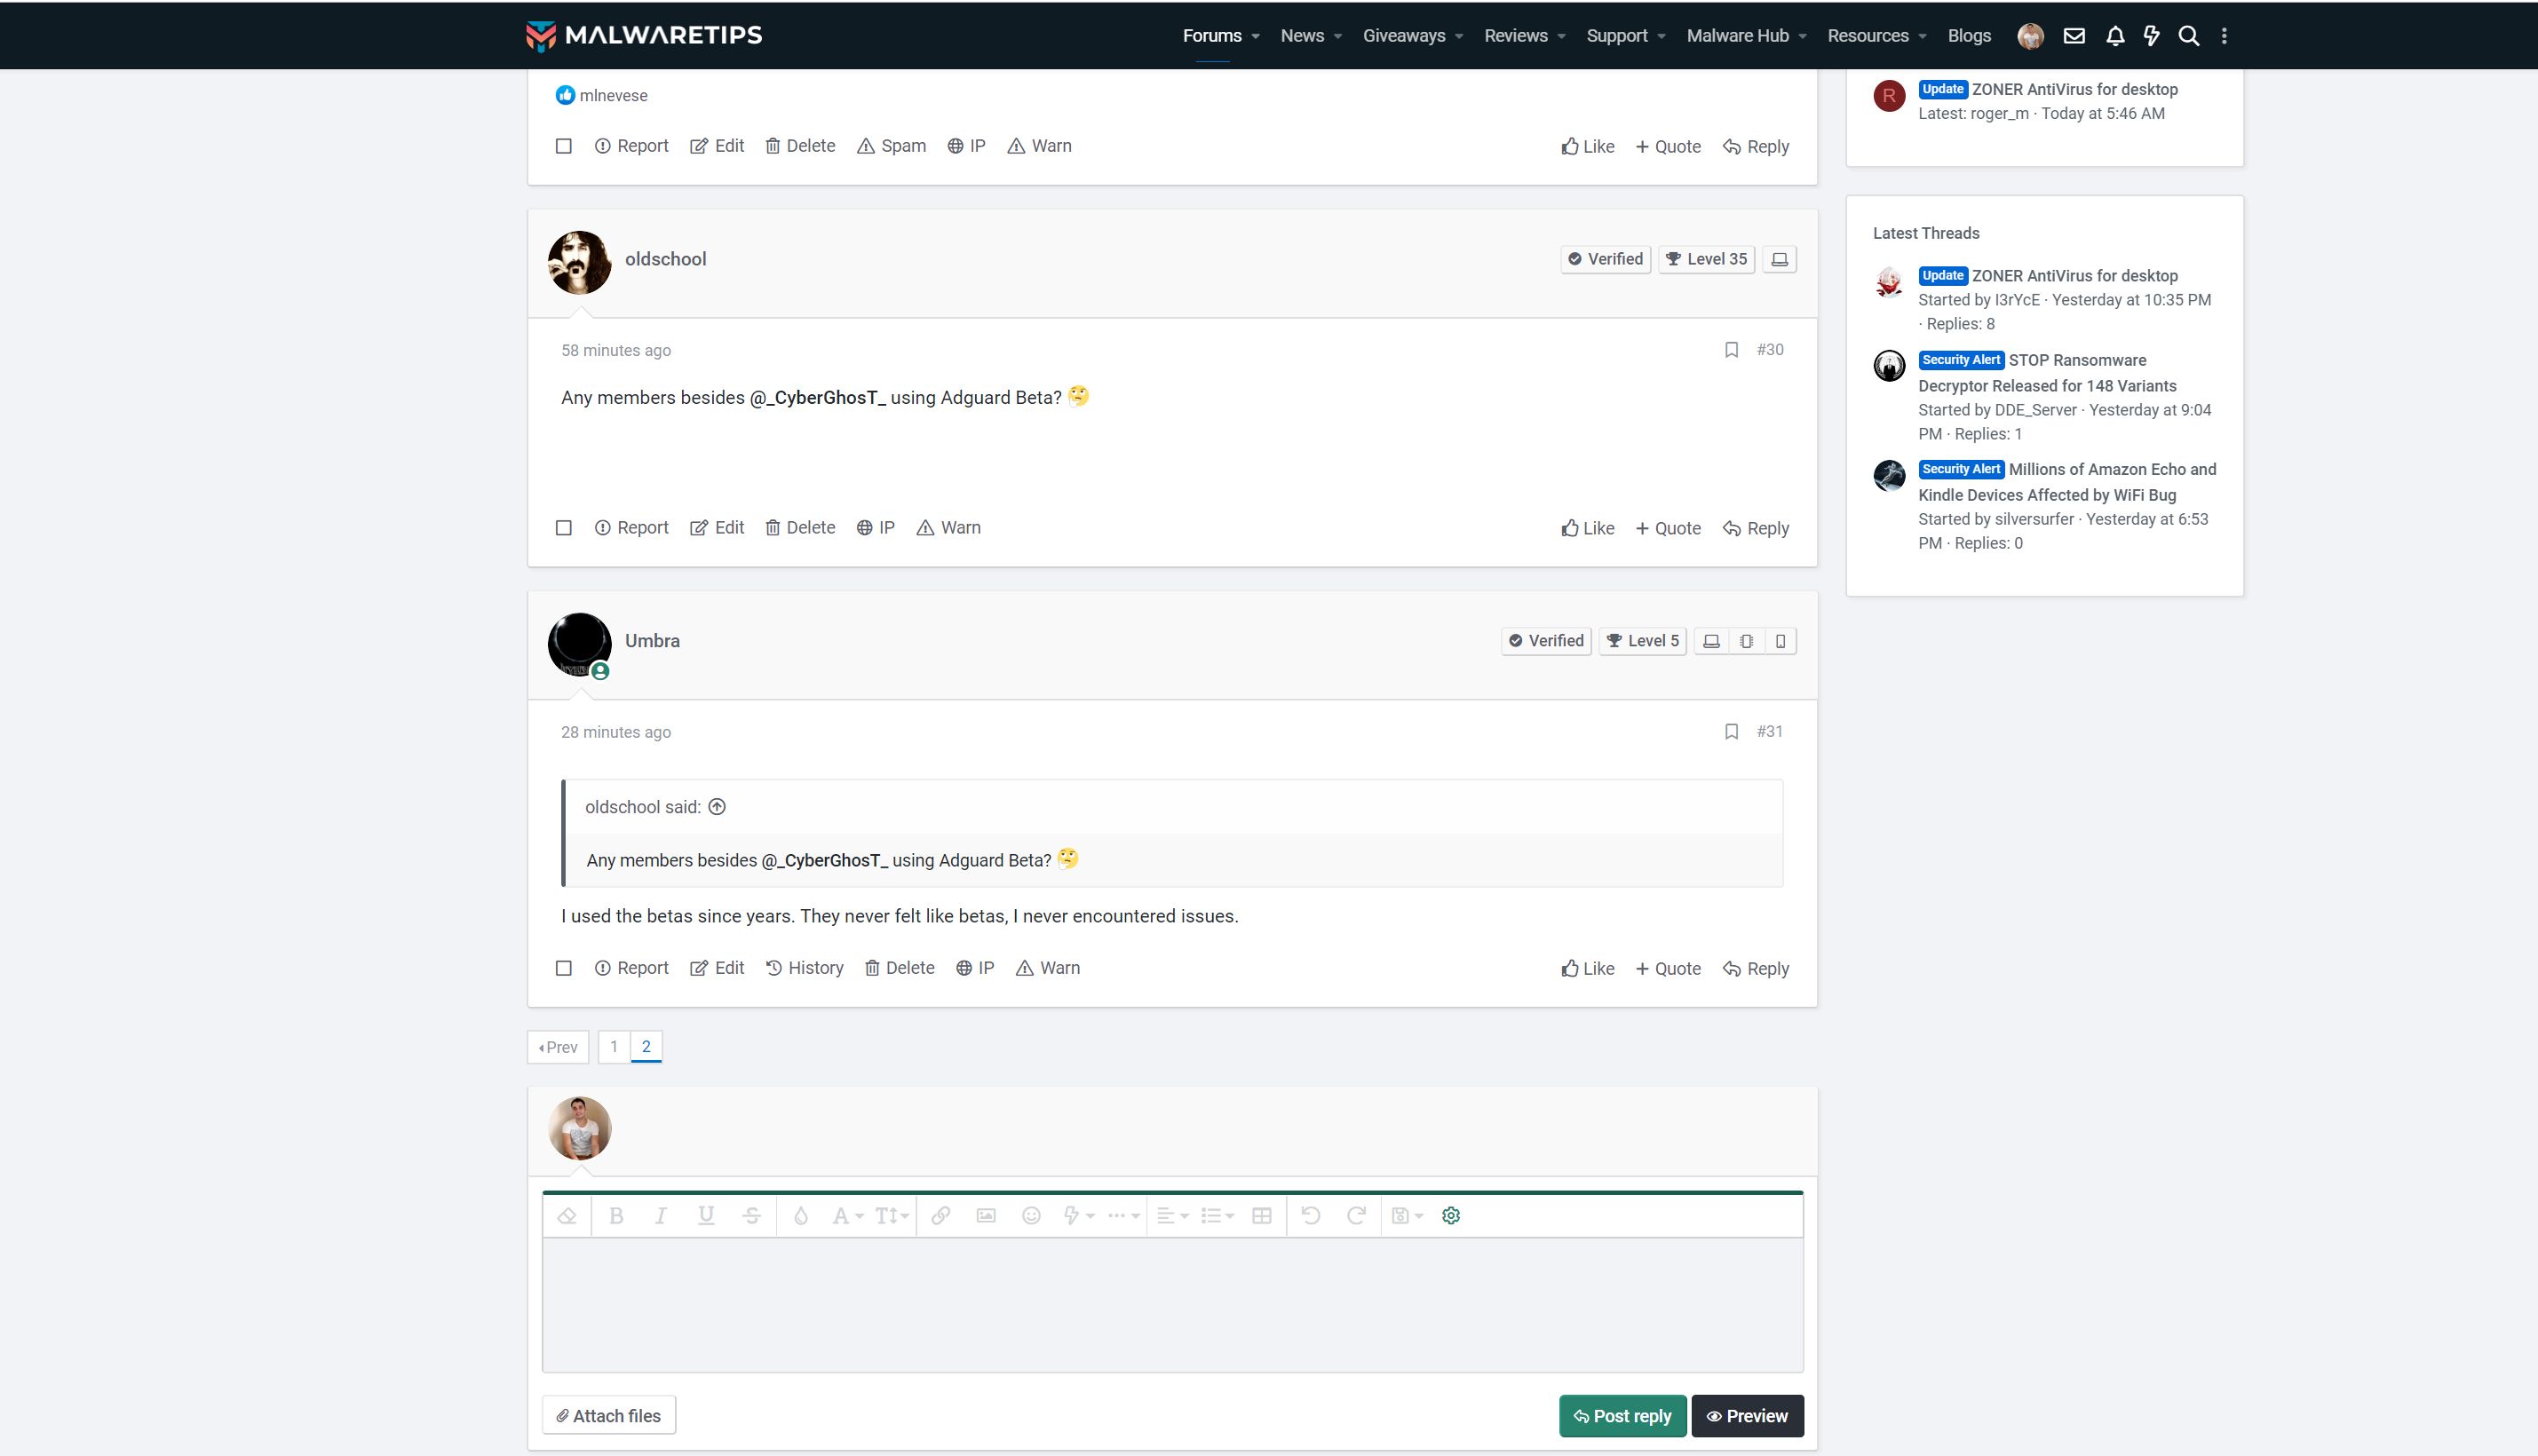Click the Bold formatting icon in editor
This screenshot has height=1456, width=2538.
tap(616, 1215)
